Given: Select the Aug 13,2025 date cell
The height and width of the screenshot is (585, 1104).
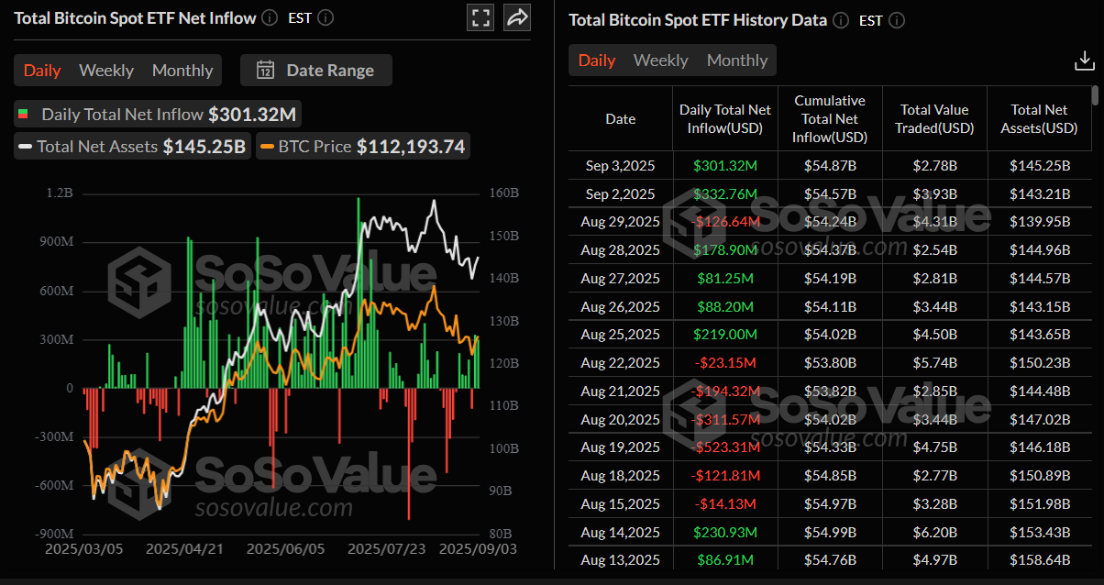Looking at the screenshot, I should point(621,559).
